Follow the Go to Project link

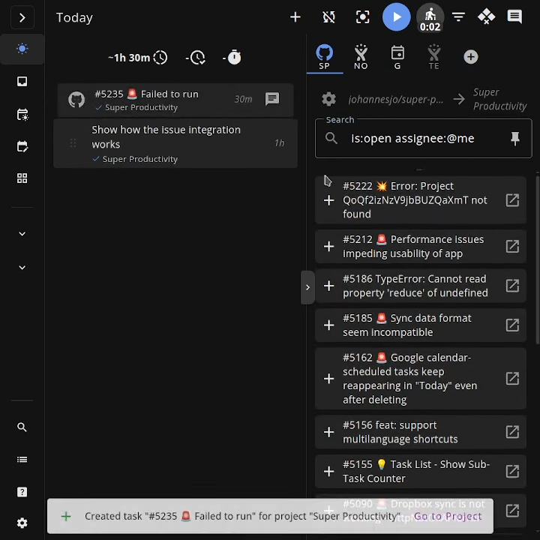coord(447,516)
